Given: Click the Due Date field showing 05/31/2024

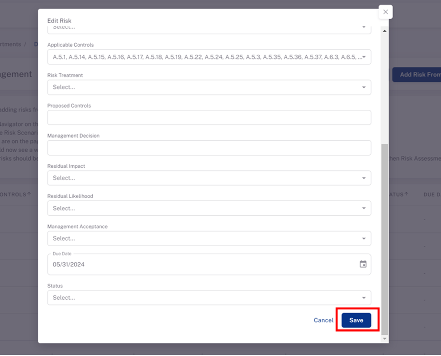Looking at the screenshot, I should tap(209, 265).
